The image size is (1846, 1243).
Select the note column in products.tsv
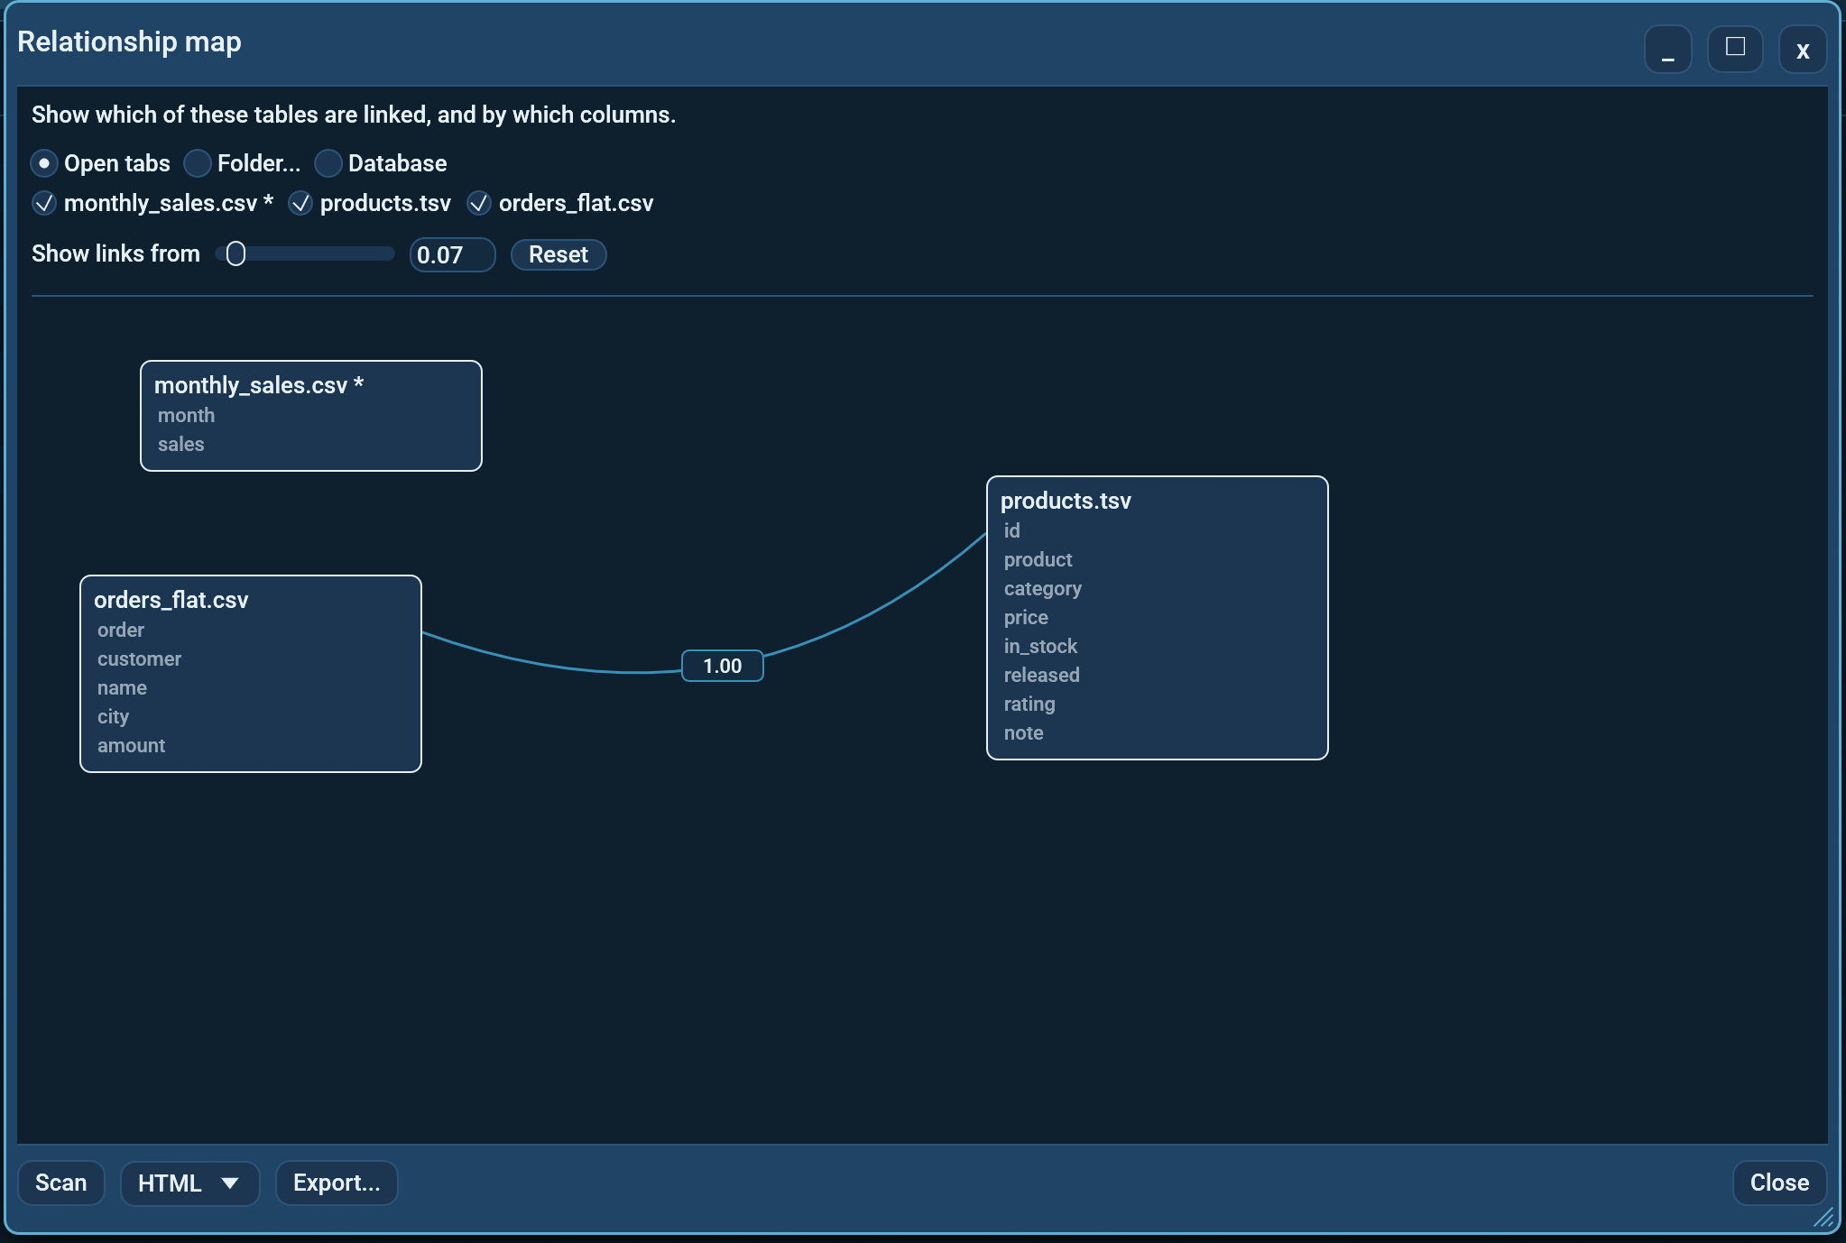[1024, 733]
